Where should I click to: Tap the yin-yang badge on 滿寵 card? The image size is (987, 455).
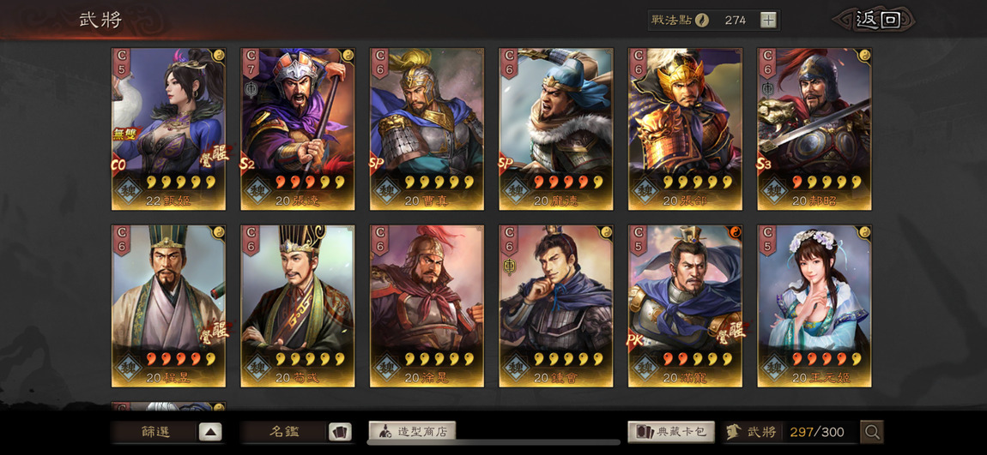click(x=736, y=232)
